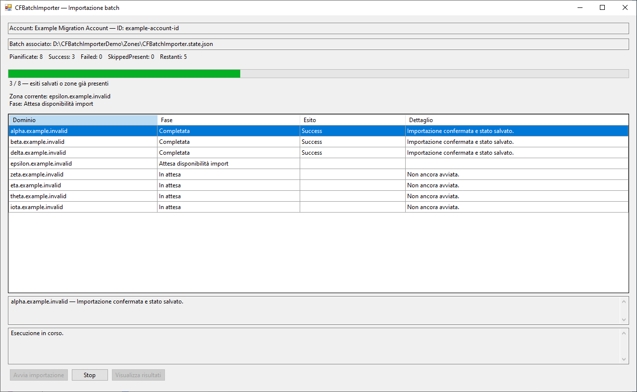Click the detail box scrollbar up arrow
Image resolution: width=637 pixels, height=392 pixels.
(x=624, y=301)
